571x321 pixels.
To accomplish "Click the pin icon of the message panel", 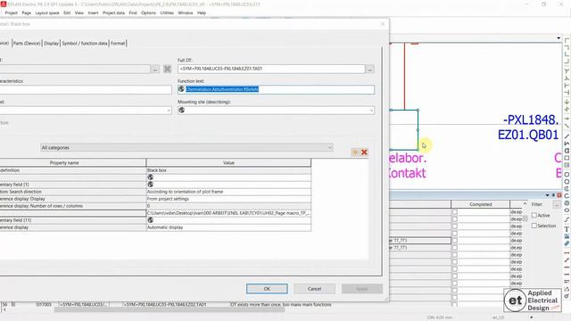I will [x=553, y=195].
